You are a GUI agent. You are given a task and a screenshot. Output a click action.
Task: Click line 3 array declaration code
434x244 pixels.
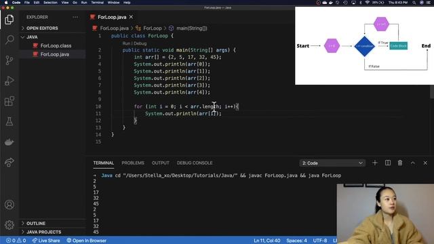tap(178, 57)
